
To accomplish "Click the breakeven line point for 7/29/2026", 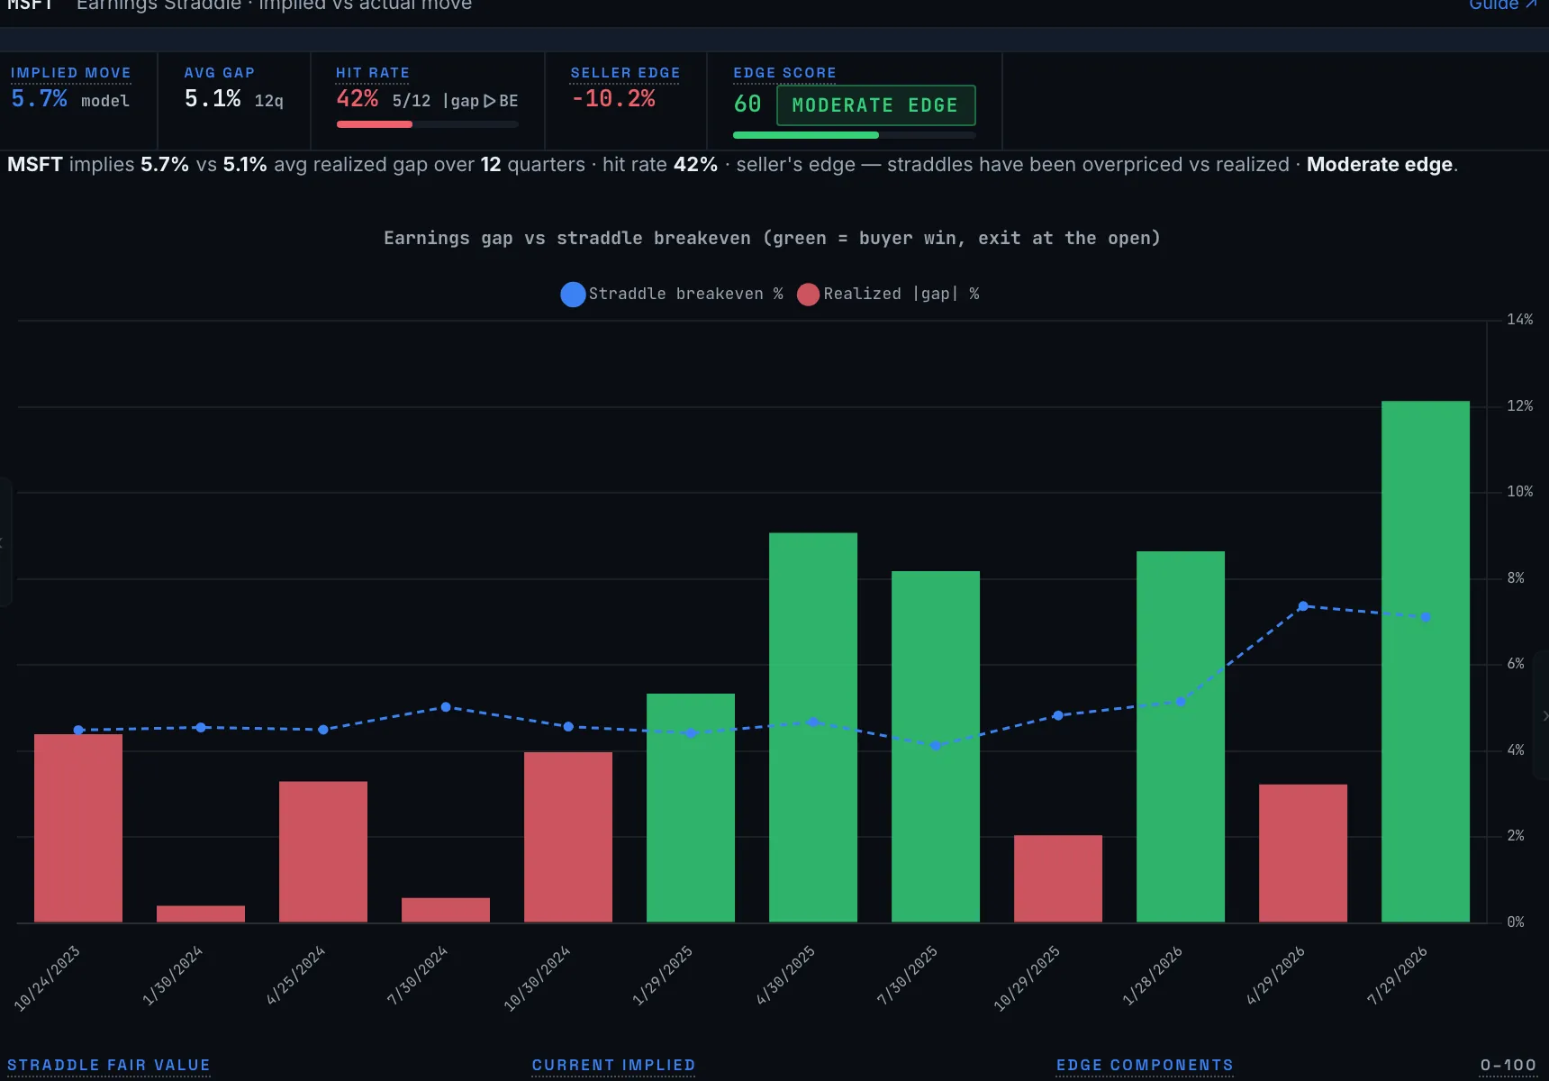I will [x=1426, y=617].
